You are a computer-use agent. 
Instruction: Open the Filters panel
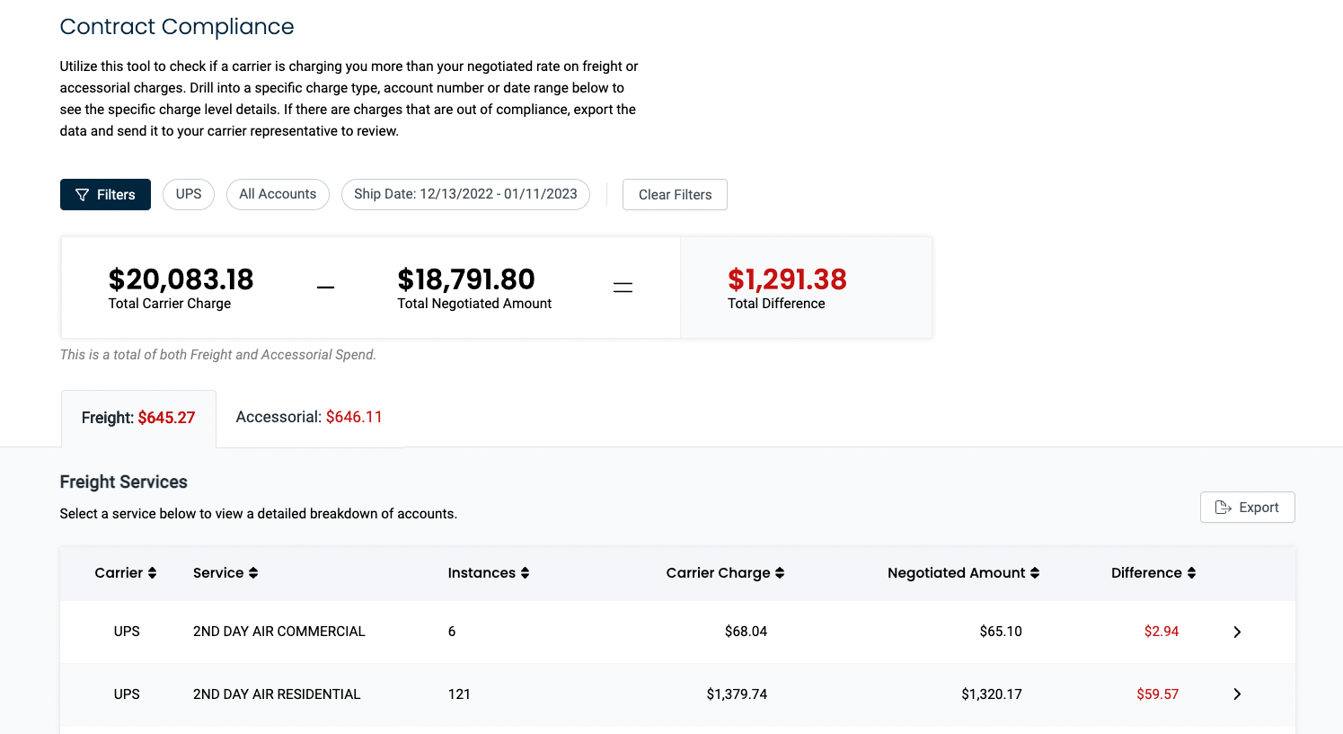[x=105, y=194]
